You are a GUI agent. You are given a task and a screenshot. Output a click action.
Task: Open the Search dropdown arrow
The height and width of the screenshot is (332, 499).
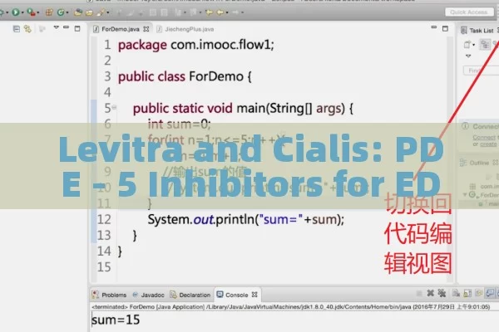click(108, 12)
